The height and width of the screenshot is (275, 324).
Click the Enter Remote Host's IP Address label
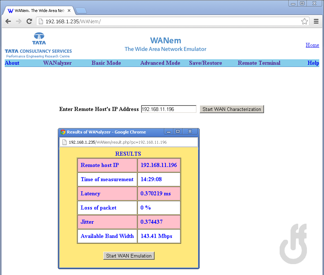[99, 109]
